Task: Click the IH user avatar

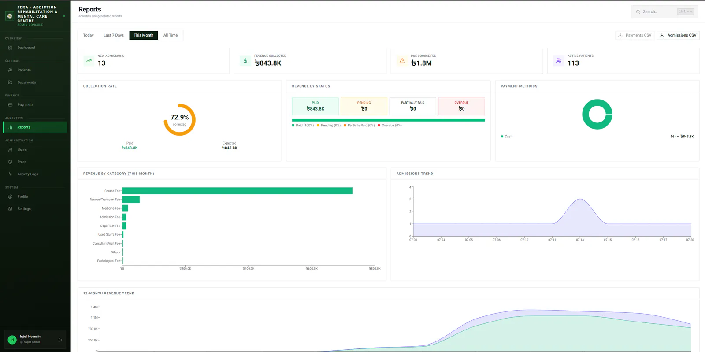Action: click(x=12, y=340)
